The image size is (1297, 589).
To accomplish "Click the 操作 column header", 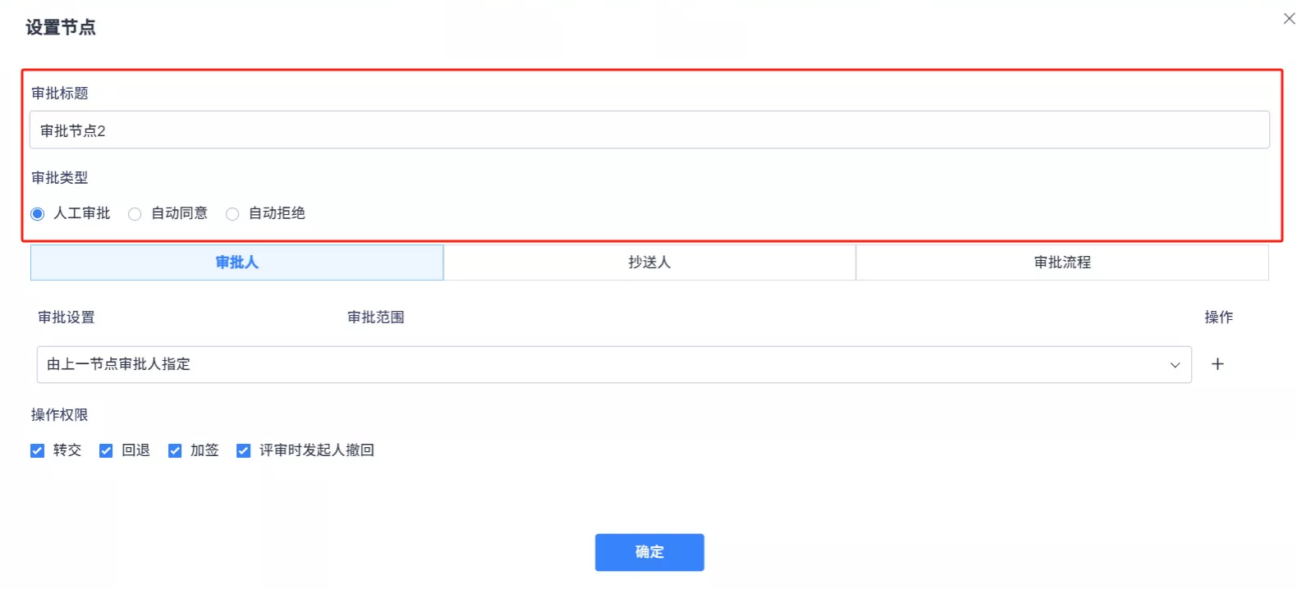I will click(x=1218, y=317).
